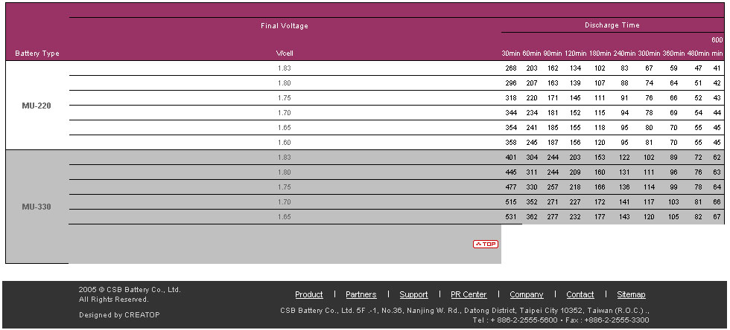Viewport: 730px width, 330px height.
Task: Click value 344 in MU-220 1.70 row
Action: 511,113
